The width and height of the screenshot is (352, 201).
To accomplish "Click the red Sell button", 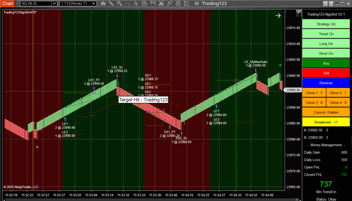I will [326, 73].
